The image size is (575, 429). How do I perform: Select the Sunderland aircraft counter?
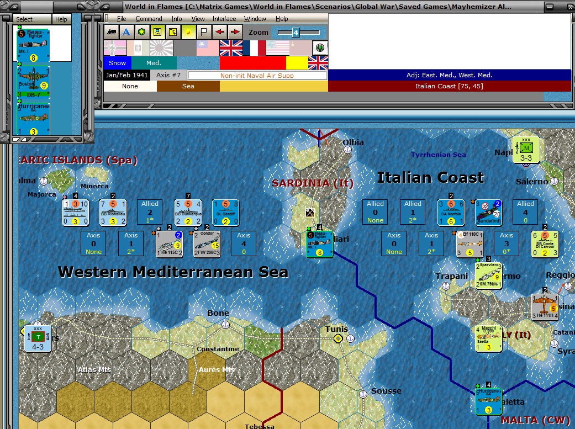pyautogui.click(x=488, y=213)
